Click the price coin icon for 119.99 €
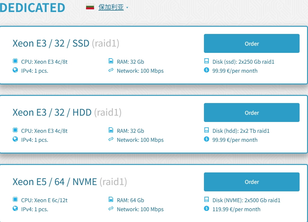This screenshot has width=308, height=222. click(206, 208)
